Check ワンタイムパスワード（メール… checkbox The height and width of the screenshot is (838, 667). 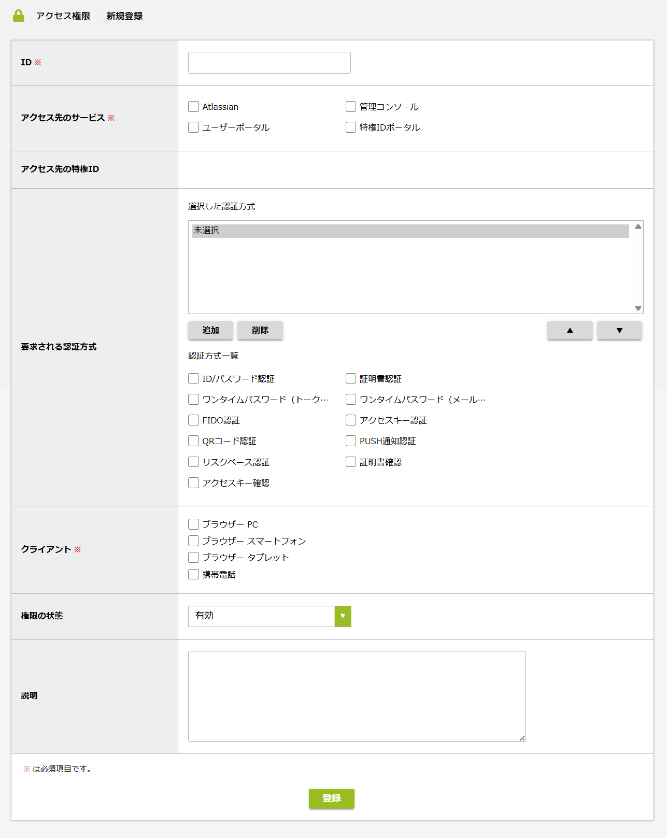point(351,400)
